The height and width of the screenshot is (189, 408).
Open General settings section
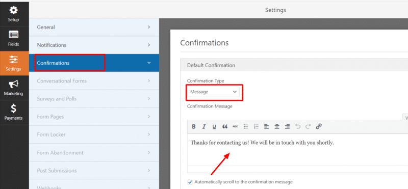(94, 27)
